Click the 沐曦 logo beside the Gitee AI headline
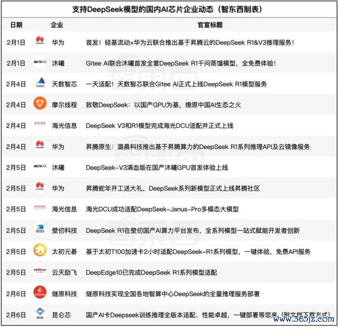Image resolution: width=338 pixels, height=327 pixels. pyautogui.click(x=40, y=62)
